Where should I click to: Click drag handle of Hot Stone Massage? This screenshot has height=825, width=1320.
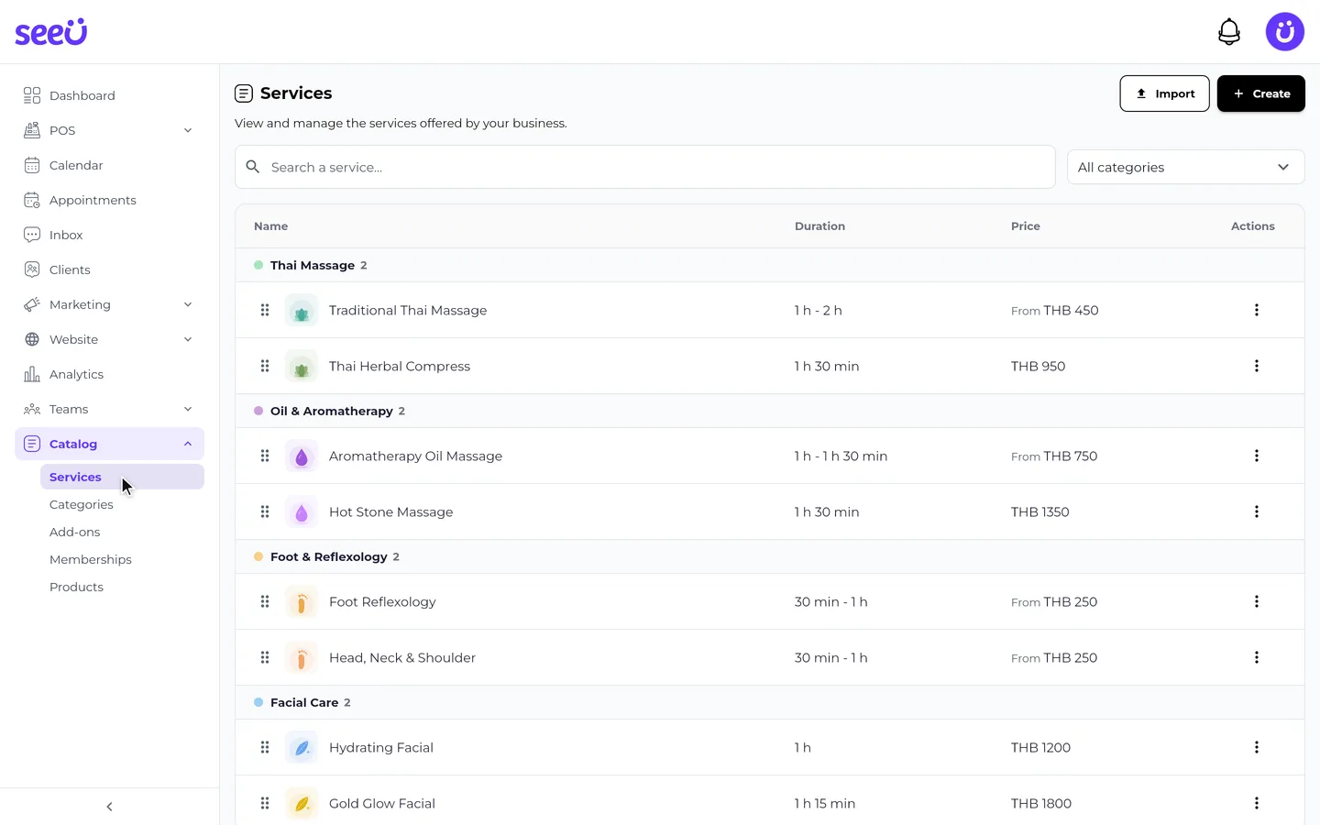[265, 511]
